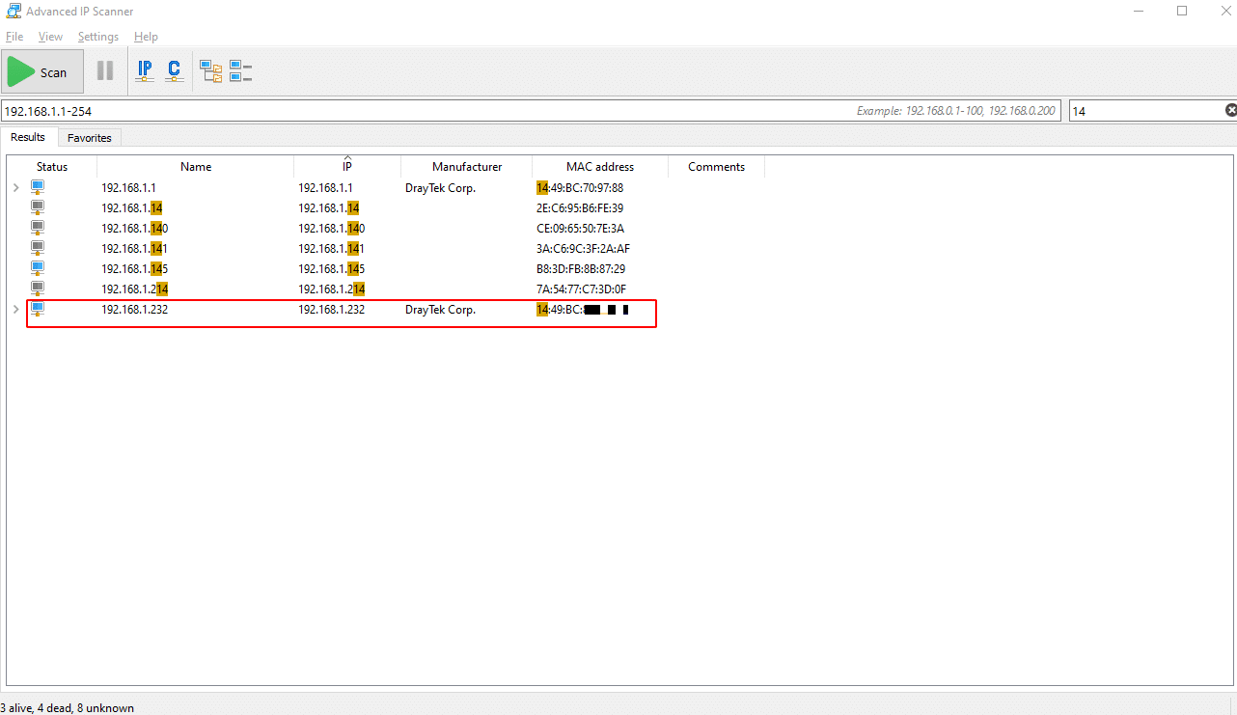Switch to the Results tab
This screenshot has width=1237, height=715.
[28, 137]
